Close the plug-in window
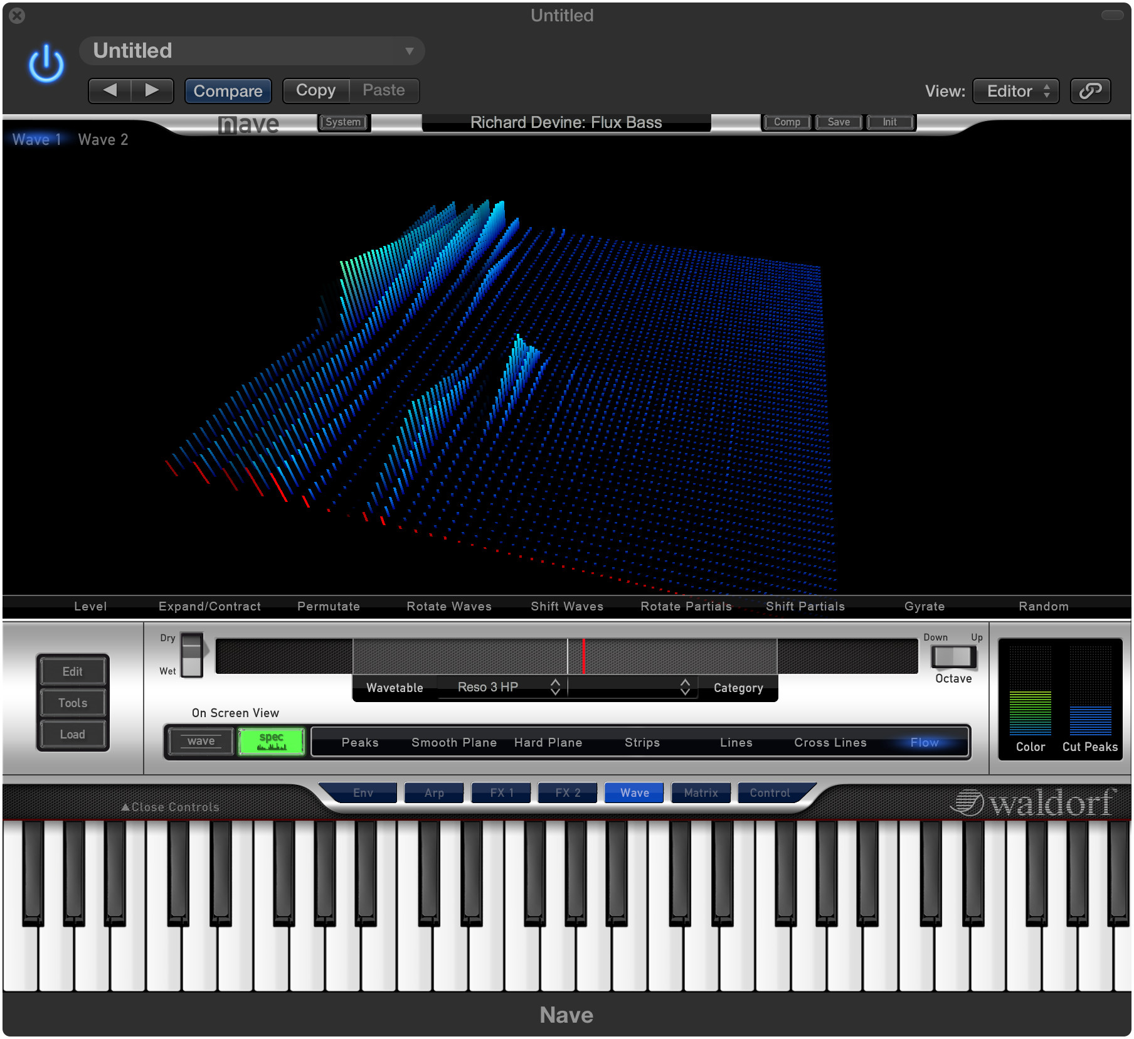The width and height of the screenshot is (1134, 1039). (17, 15)
